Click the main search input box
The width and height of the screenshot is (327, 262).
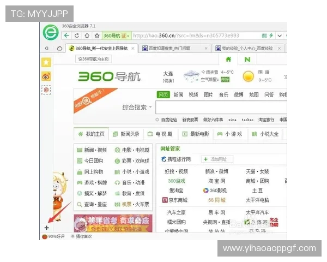click(x=221, y=108)
